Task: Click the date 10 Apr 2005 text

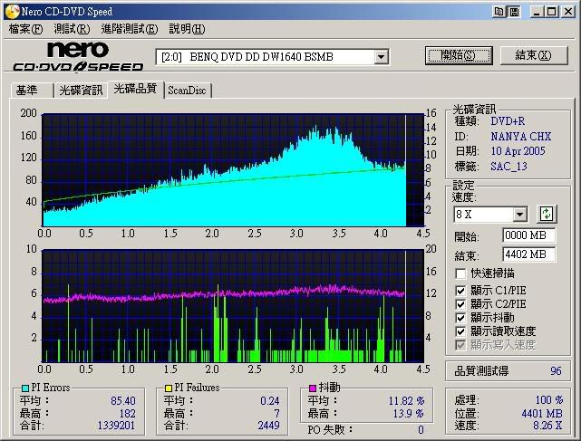Action: click(x=518, y=151)
